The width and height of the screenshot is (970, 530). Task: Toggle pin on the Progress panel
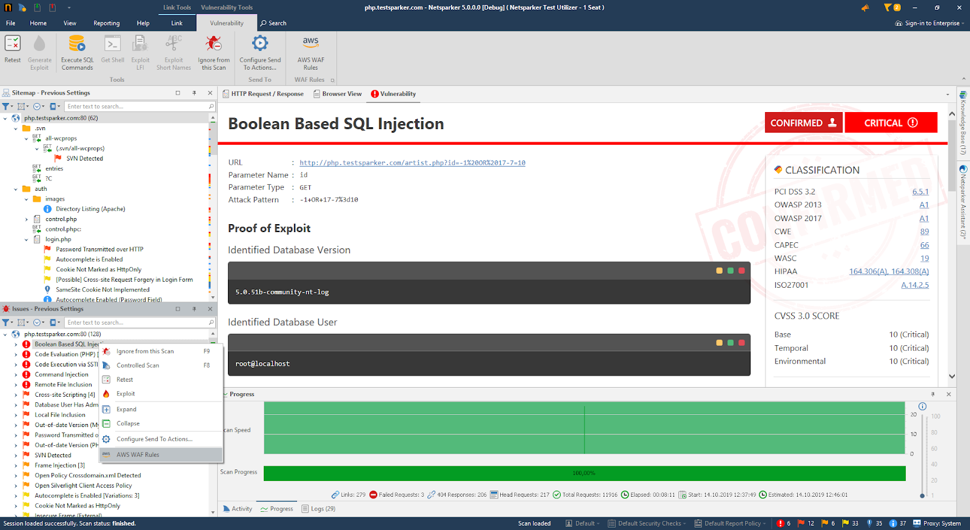(932, 394)
